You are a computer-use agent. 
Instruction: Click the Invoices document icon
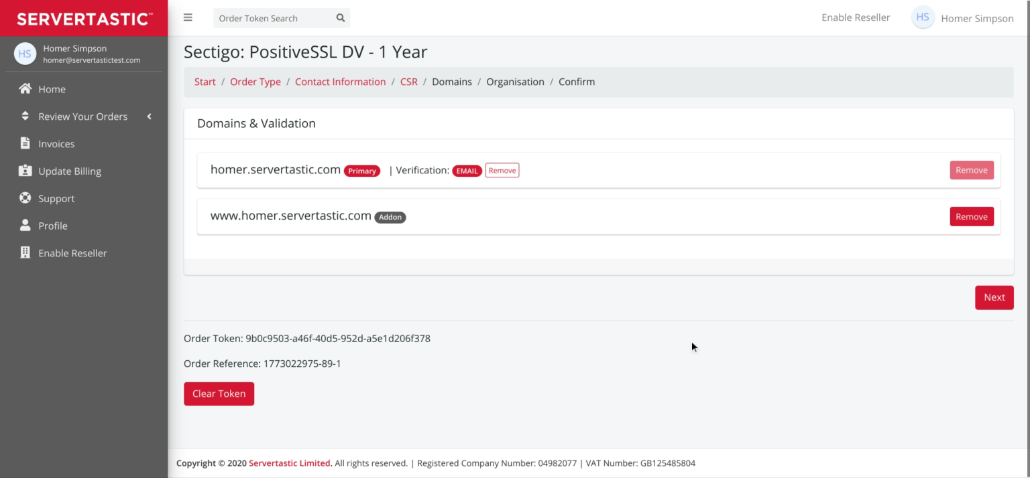(x=25, y=143)
